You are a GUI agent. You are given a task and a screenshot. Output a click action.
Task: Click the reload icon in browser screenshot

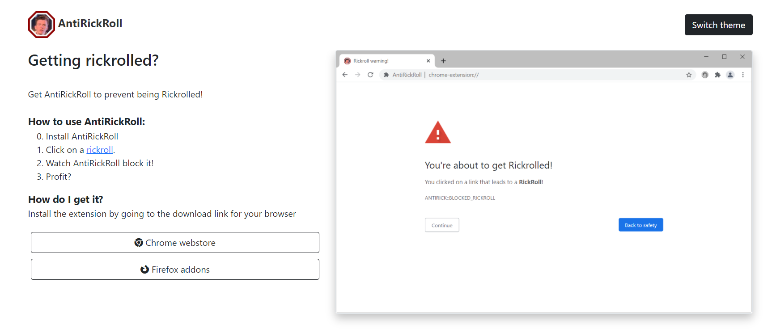coord(370,75)
